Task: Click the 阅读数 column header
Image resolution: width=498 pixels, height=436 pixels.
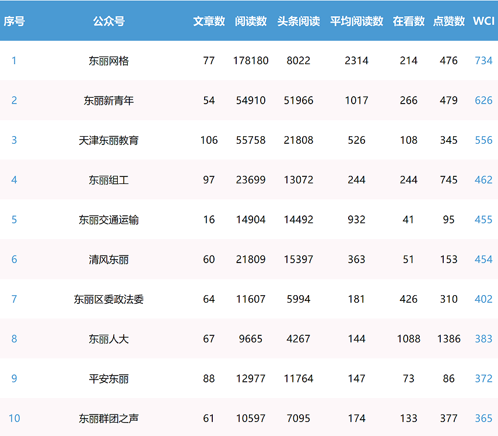Action: click(251, 21)
